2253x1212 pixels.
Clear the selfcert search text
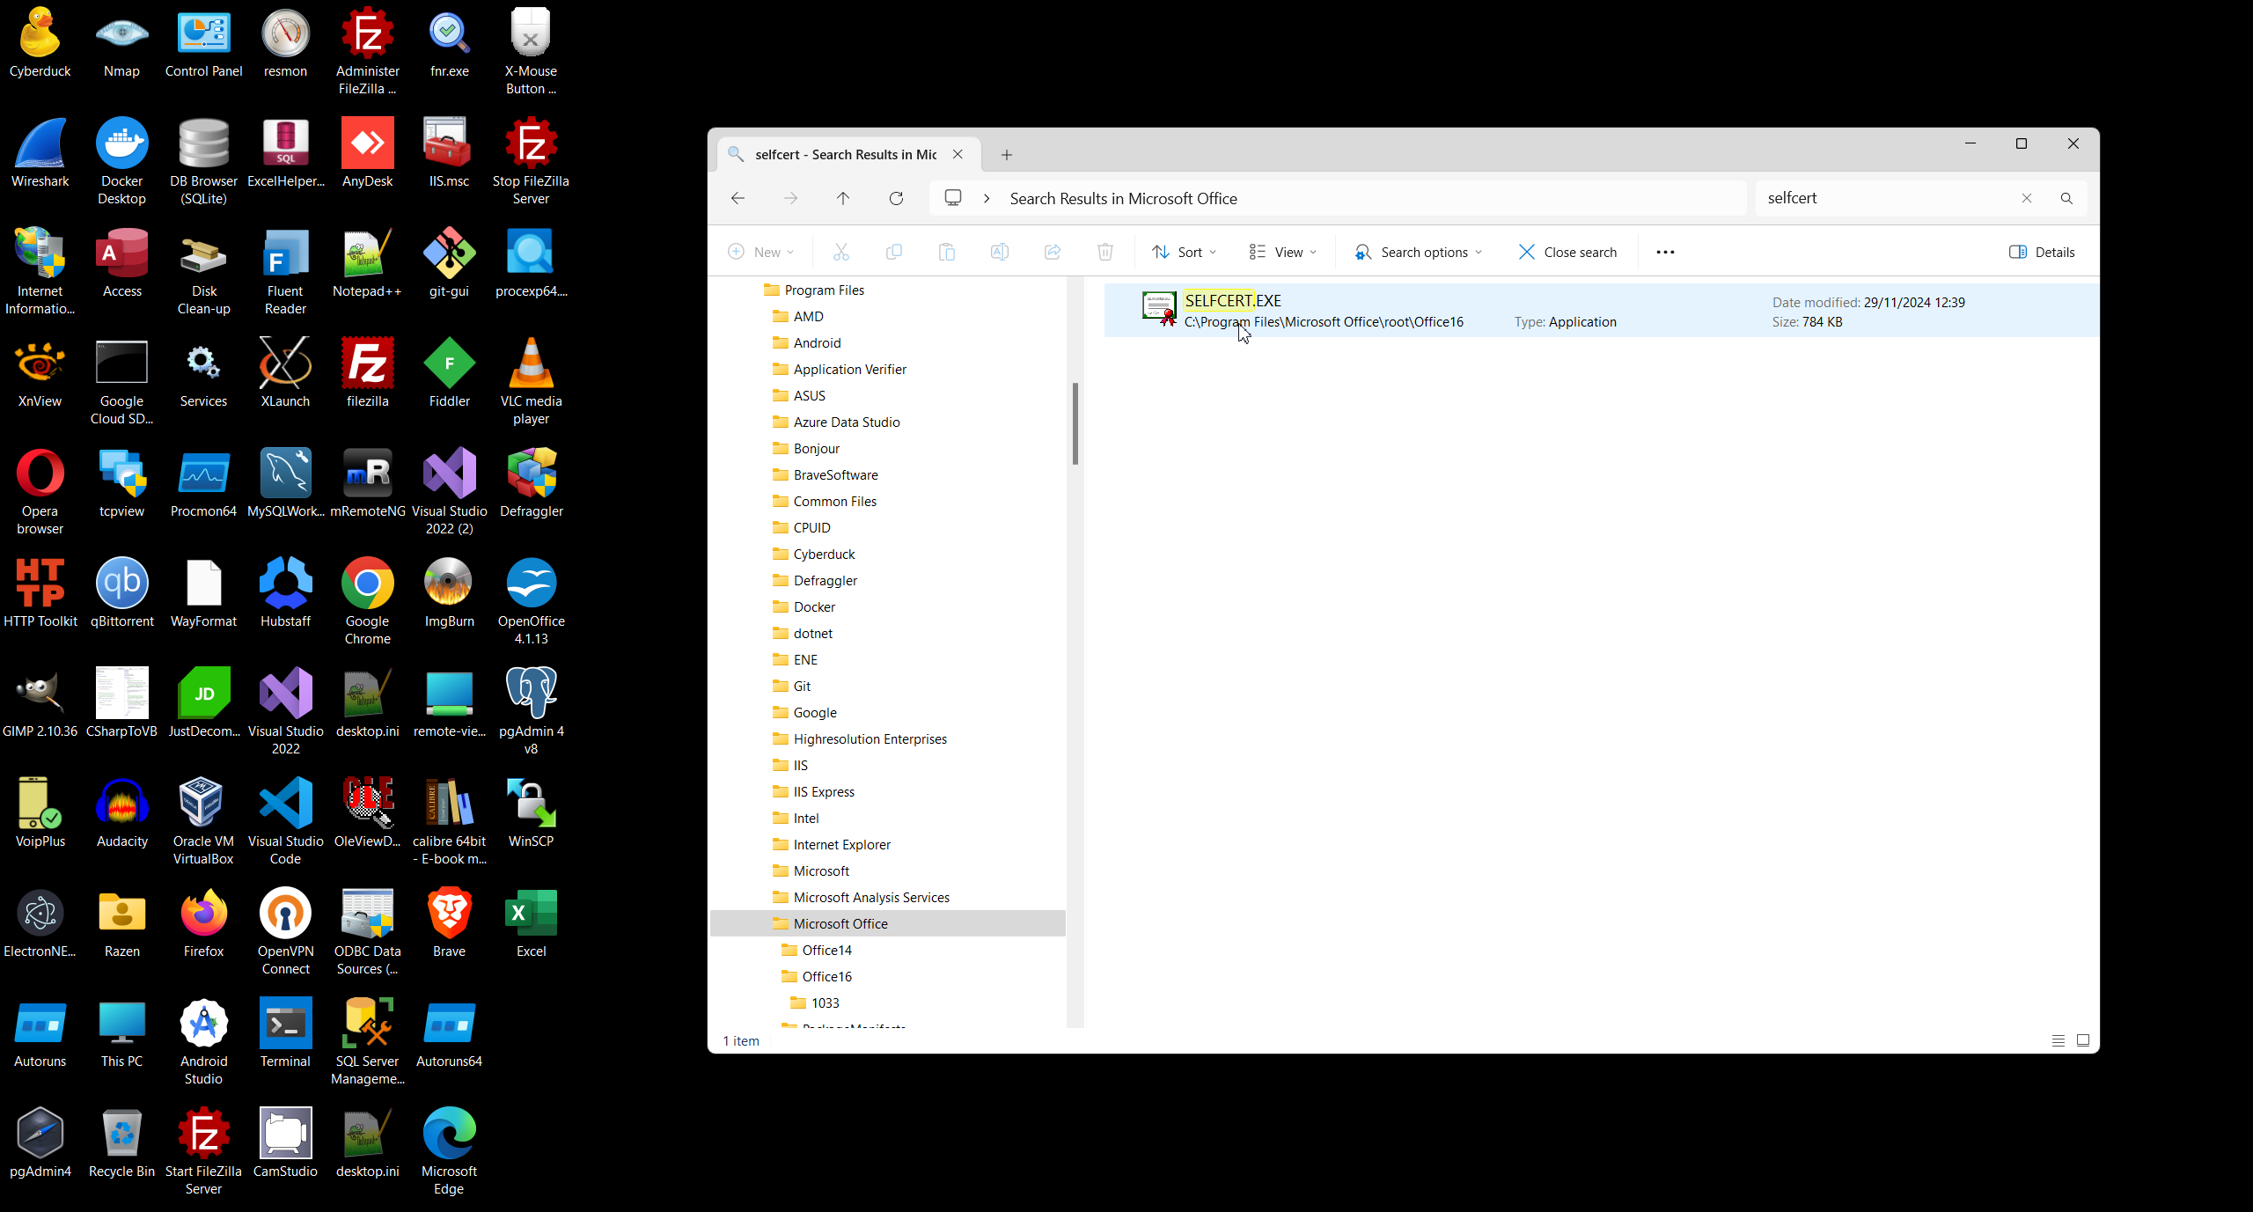(x=2026, y=198)
